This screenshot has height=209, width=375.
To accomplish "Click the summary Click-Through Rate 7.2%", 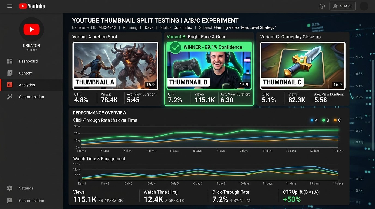I will pyautogui.click(x=220, y=199).
